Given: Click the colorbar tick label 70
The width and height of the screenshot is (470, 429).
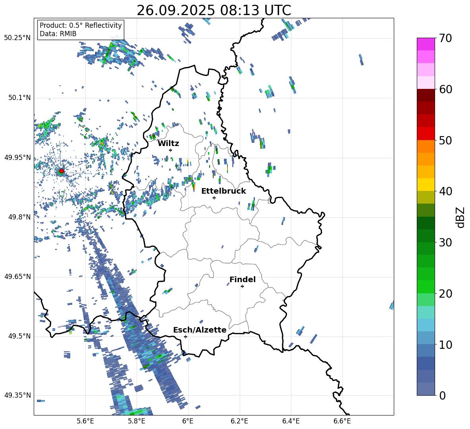Looking at the screenshot, I should click(445, 38).
